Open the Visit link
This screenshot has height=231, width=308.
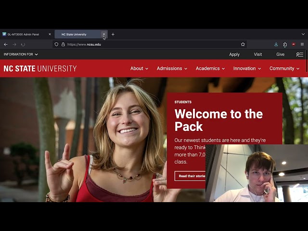[x=258, y=54]
